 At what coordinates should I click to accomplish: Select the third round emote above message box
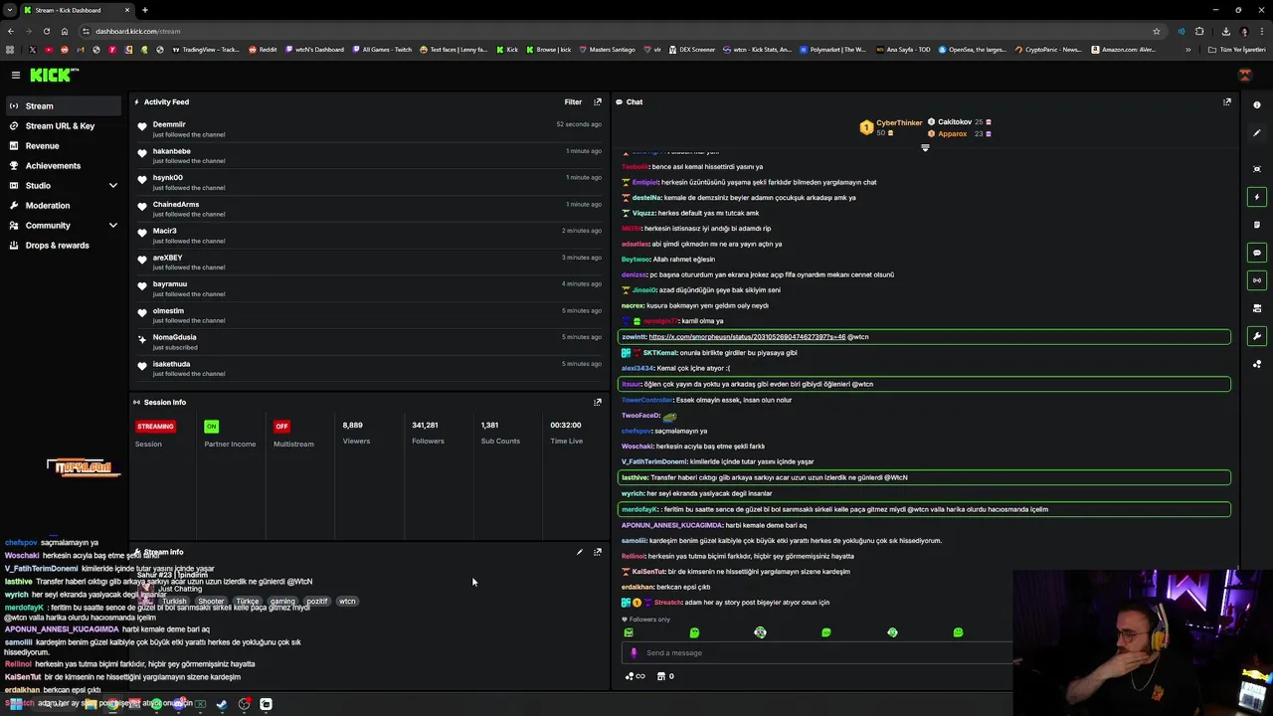760,632
